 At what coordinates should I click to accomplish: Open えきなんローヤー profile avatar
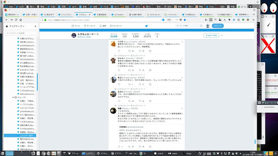coord(74,36)
